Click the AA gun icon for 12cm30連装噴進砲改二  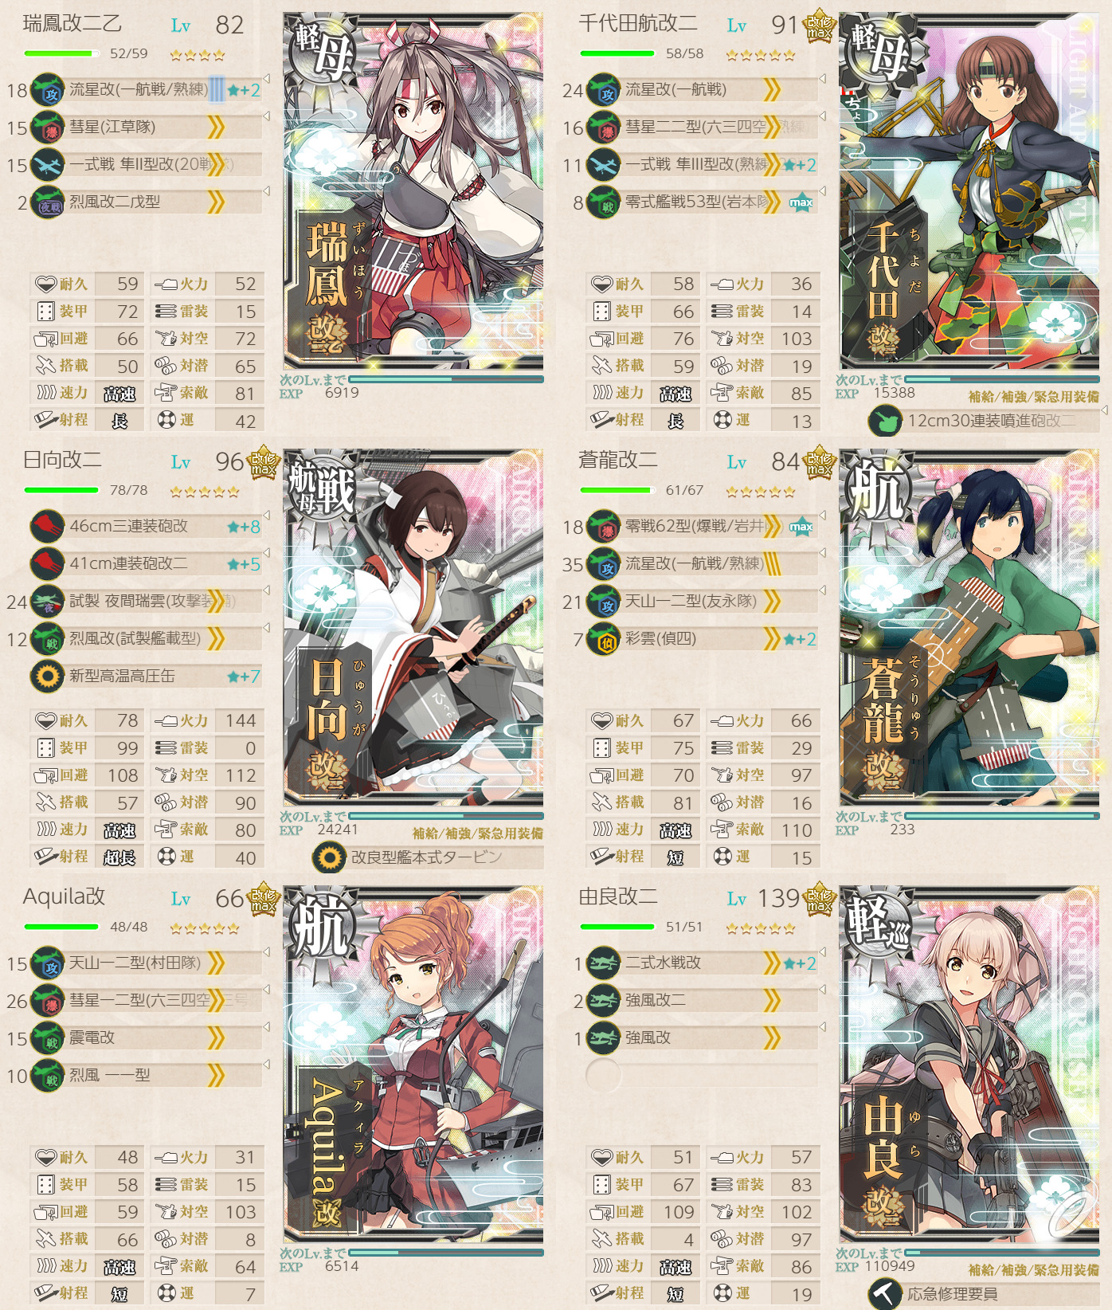click(885, 421)
